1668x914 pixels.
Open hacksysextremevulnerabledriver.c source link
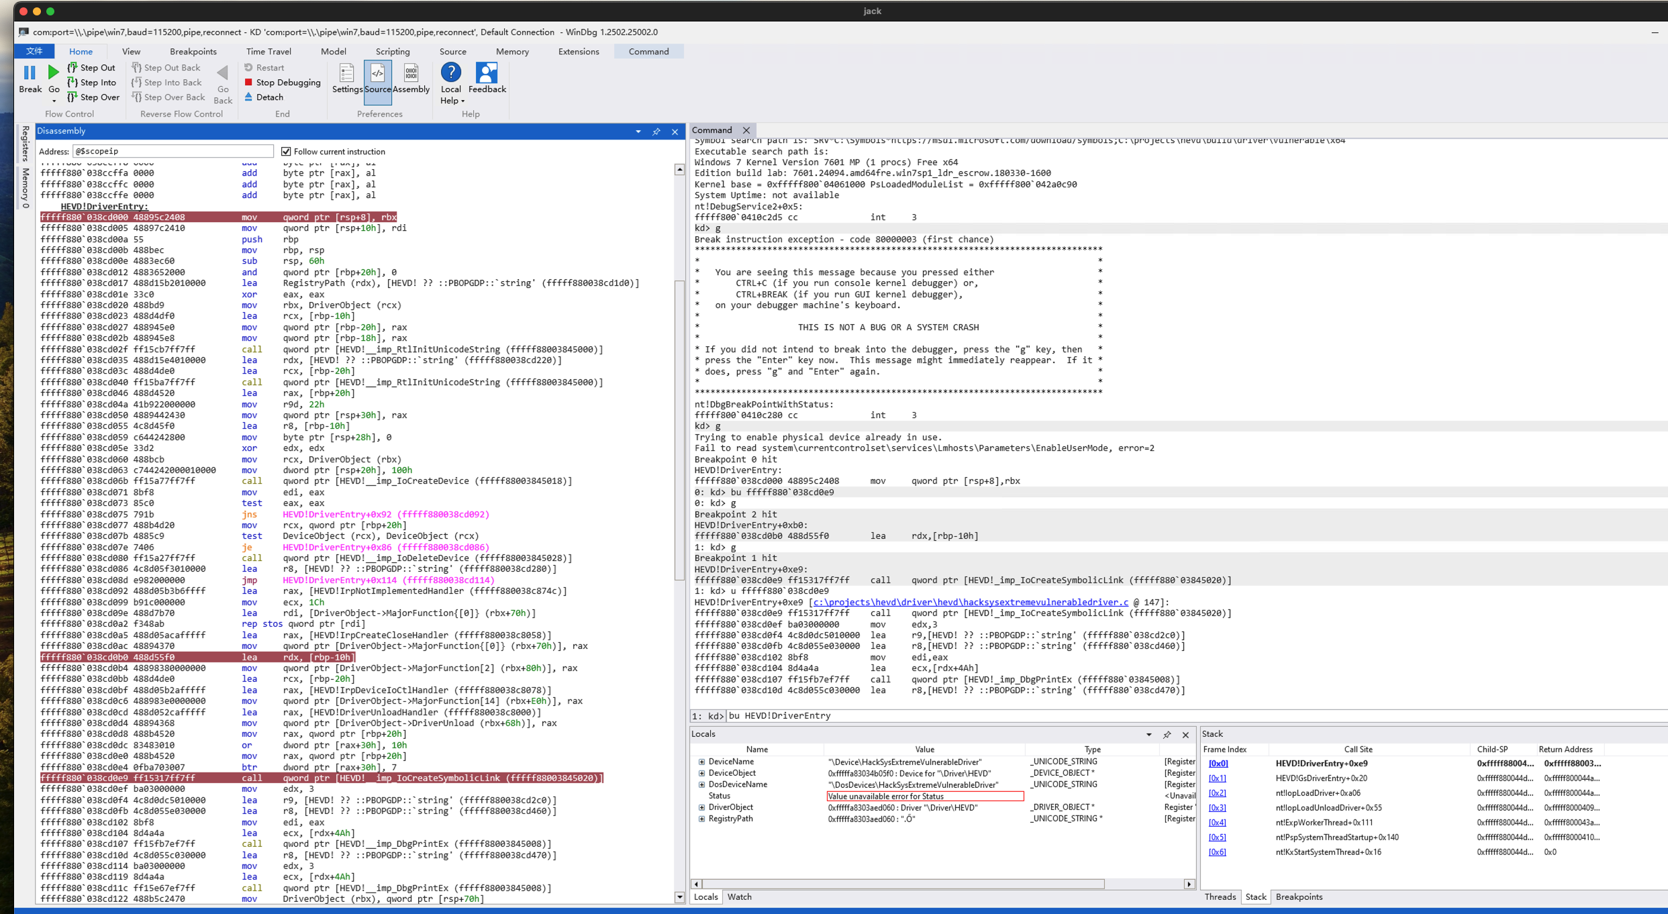click(x=971, y=603)
